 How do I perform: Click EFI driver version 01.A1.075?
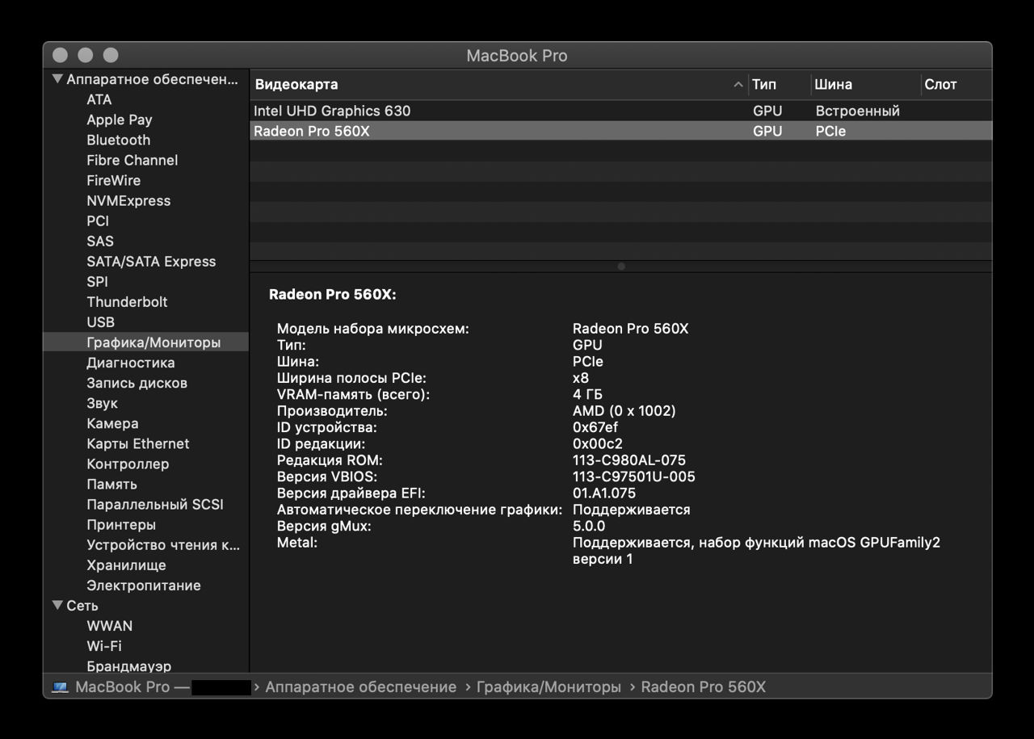tap(604, 493)
